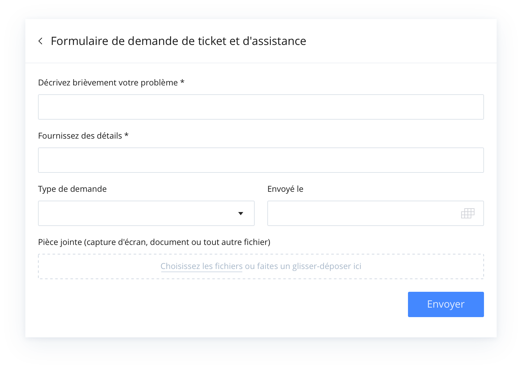Screen dimensions: 522x369
Task: Focus the Fournissez des détails field
Action: [261, 160]
